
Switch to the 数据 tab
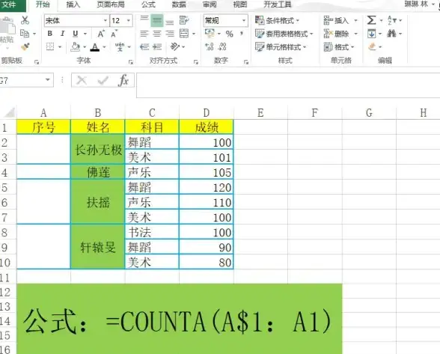point(179,4)
